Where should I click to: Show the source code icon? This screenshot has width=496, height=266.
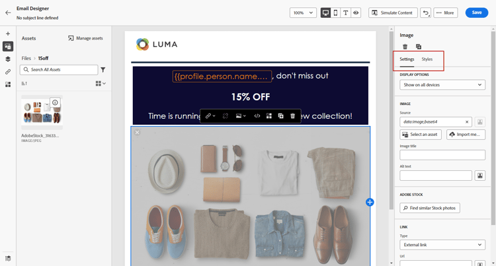pyautogui.click(x=257, y=116)
